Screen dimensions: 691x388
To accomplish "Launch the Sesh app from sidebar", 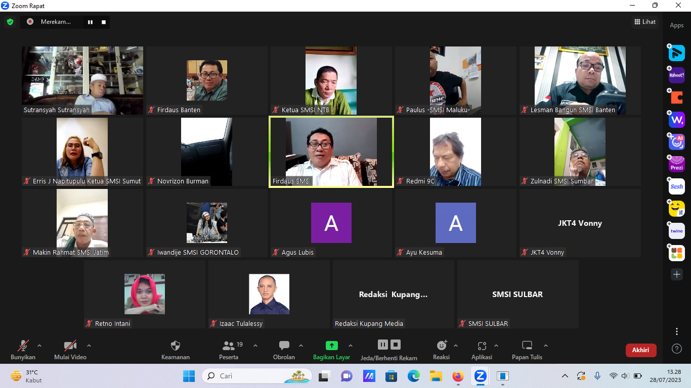I will click(677, 186).
